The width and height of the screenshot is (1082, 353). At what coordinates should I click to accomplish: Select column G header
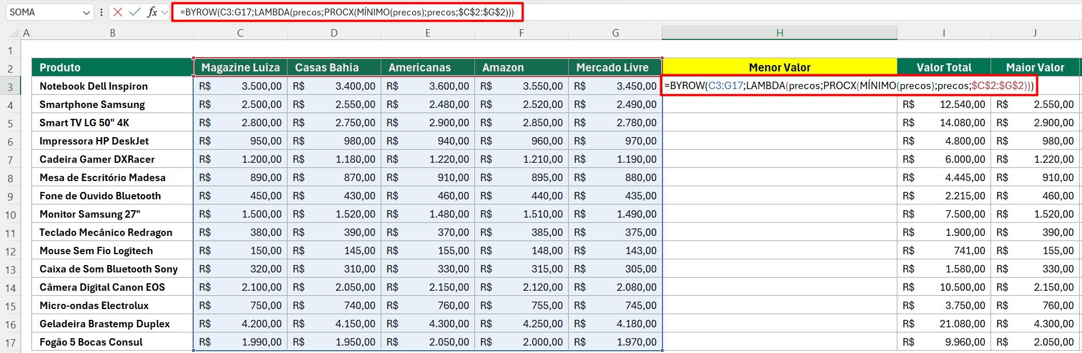click(615, 33)
